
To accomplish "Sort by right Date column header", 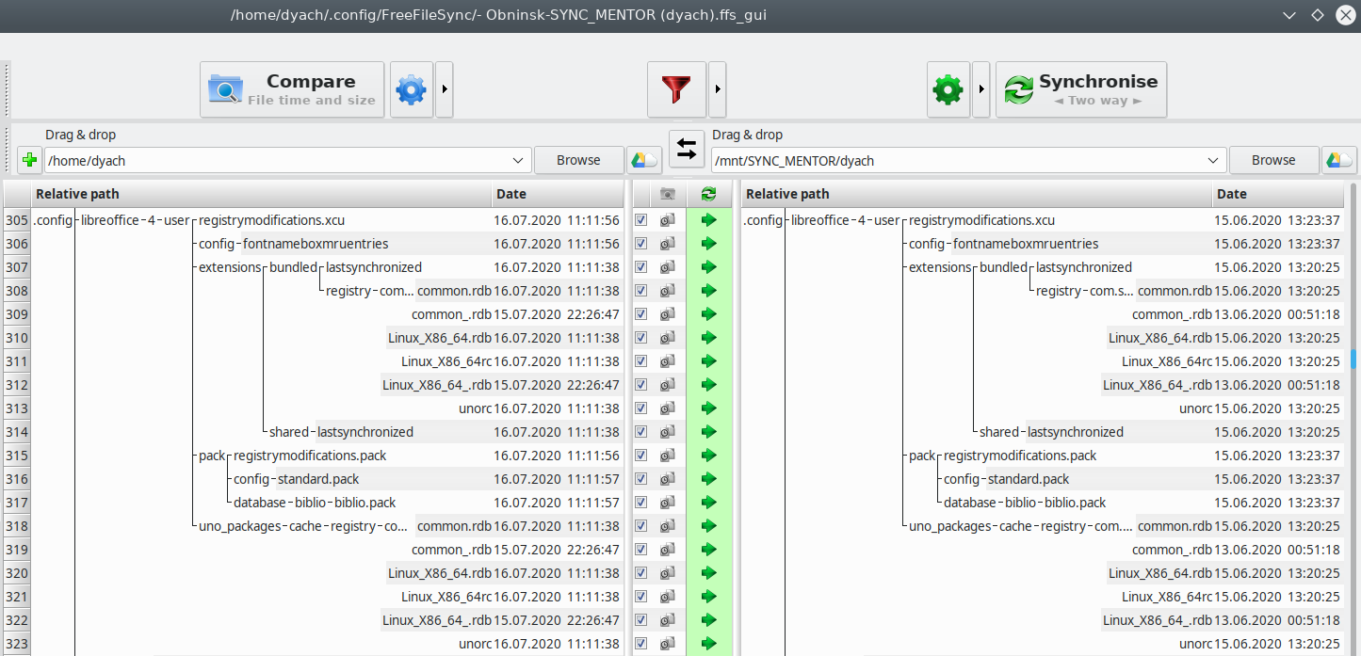I will pyautogui.click(x=1278, y=194).
